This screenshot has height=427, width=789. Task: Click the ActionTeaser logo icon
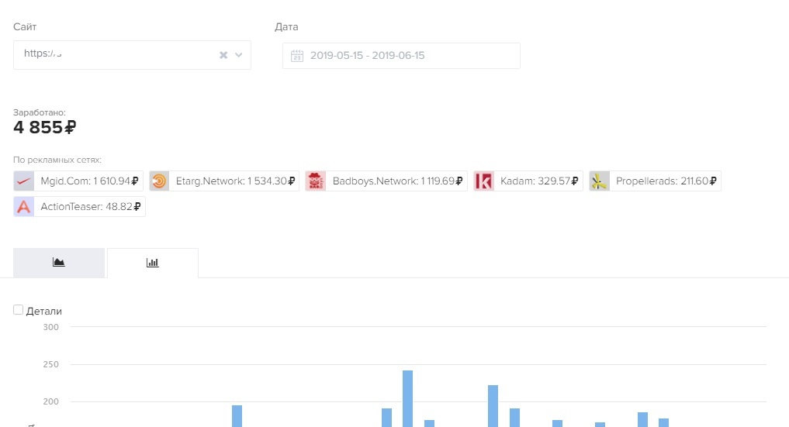pos(23,206)
